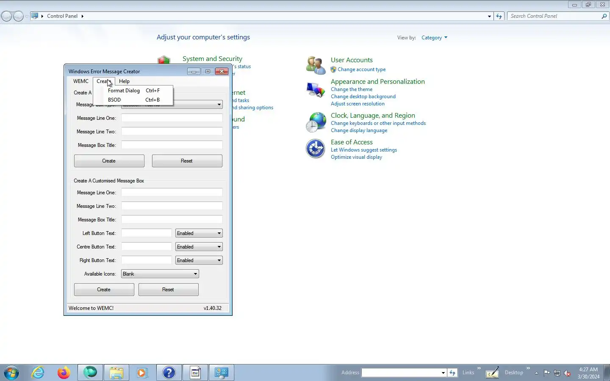Click Create under Customised Message Box section
Screen dimensions: 610x381
(104, 290)
